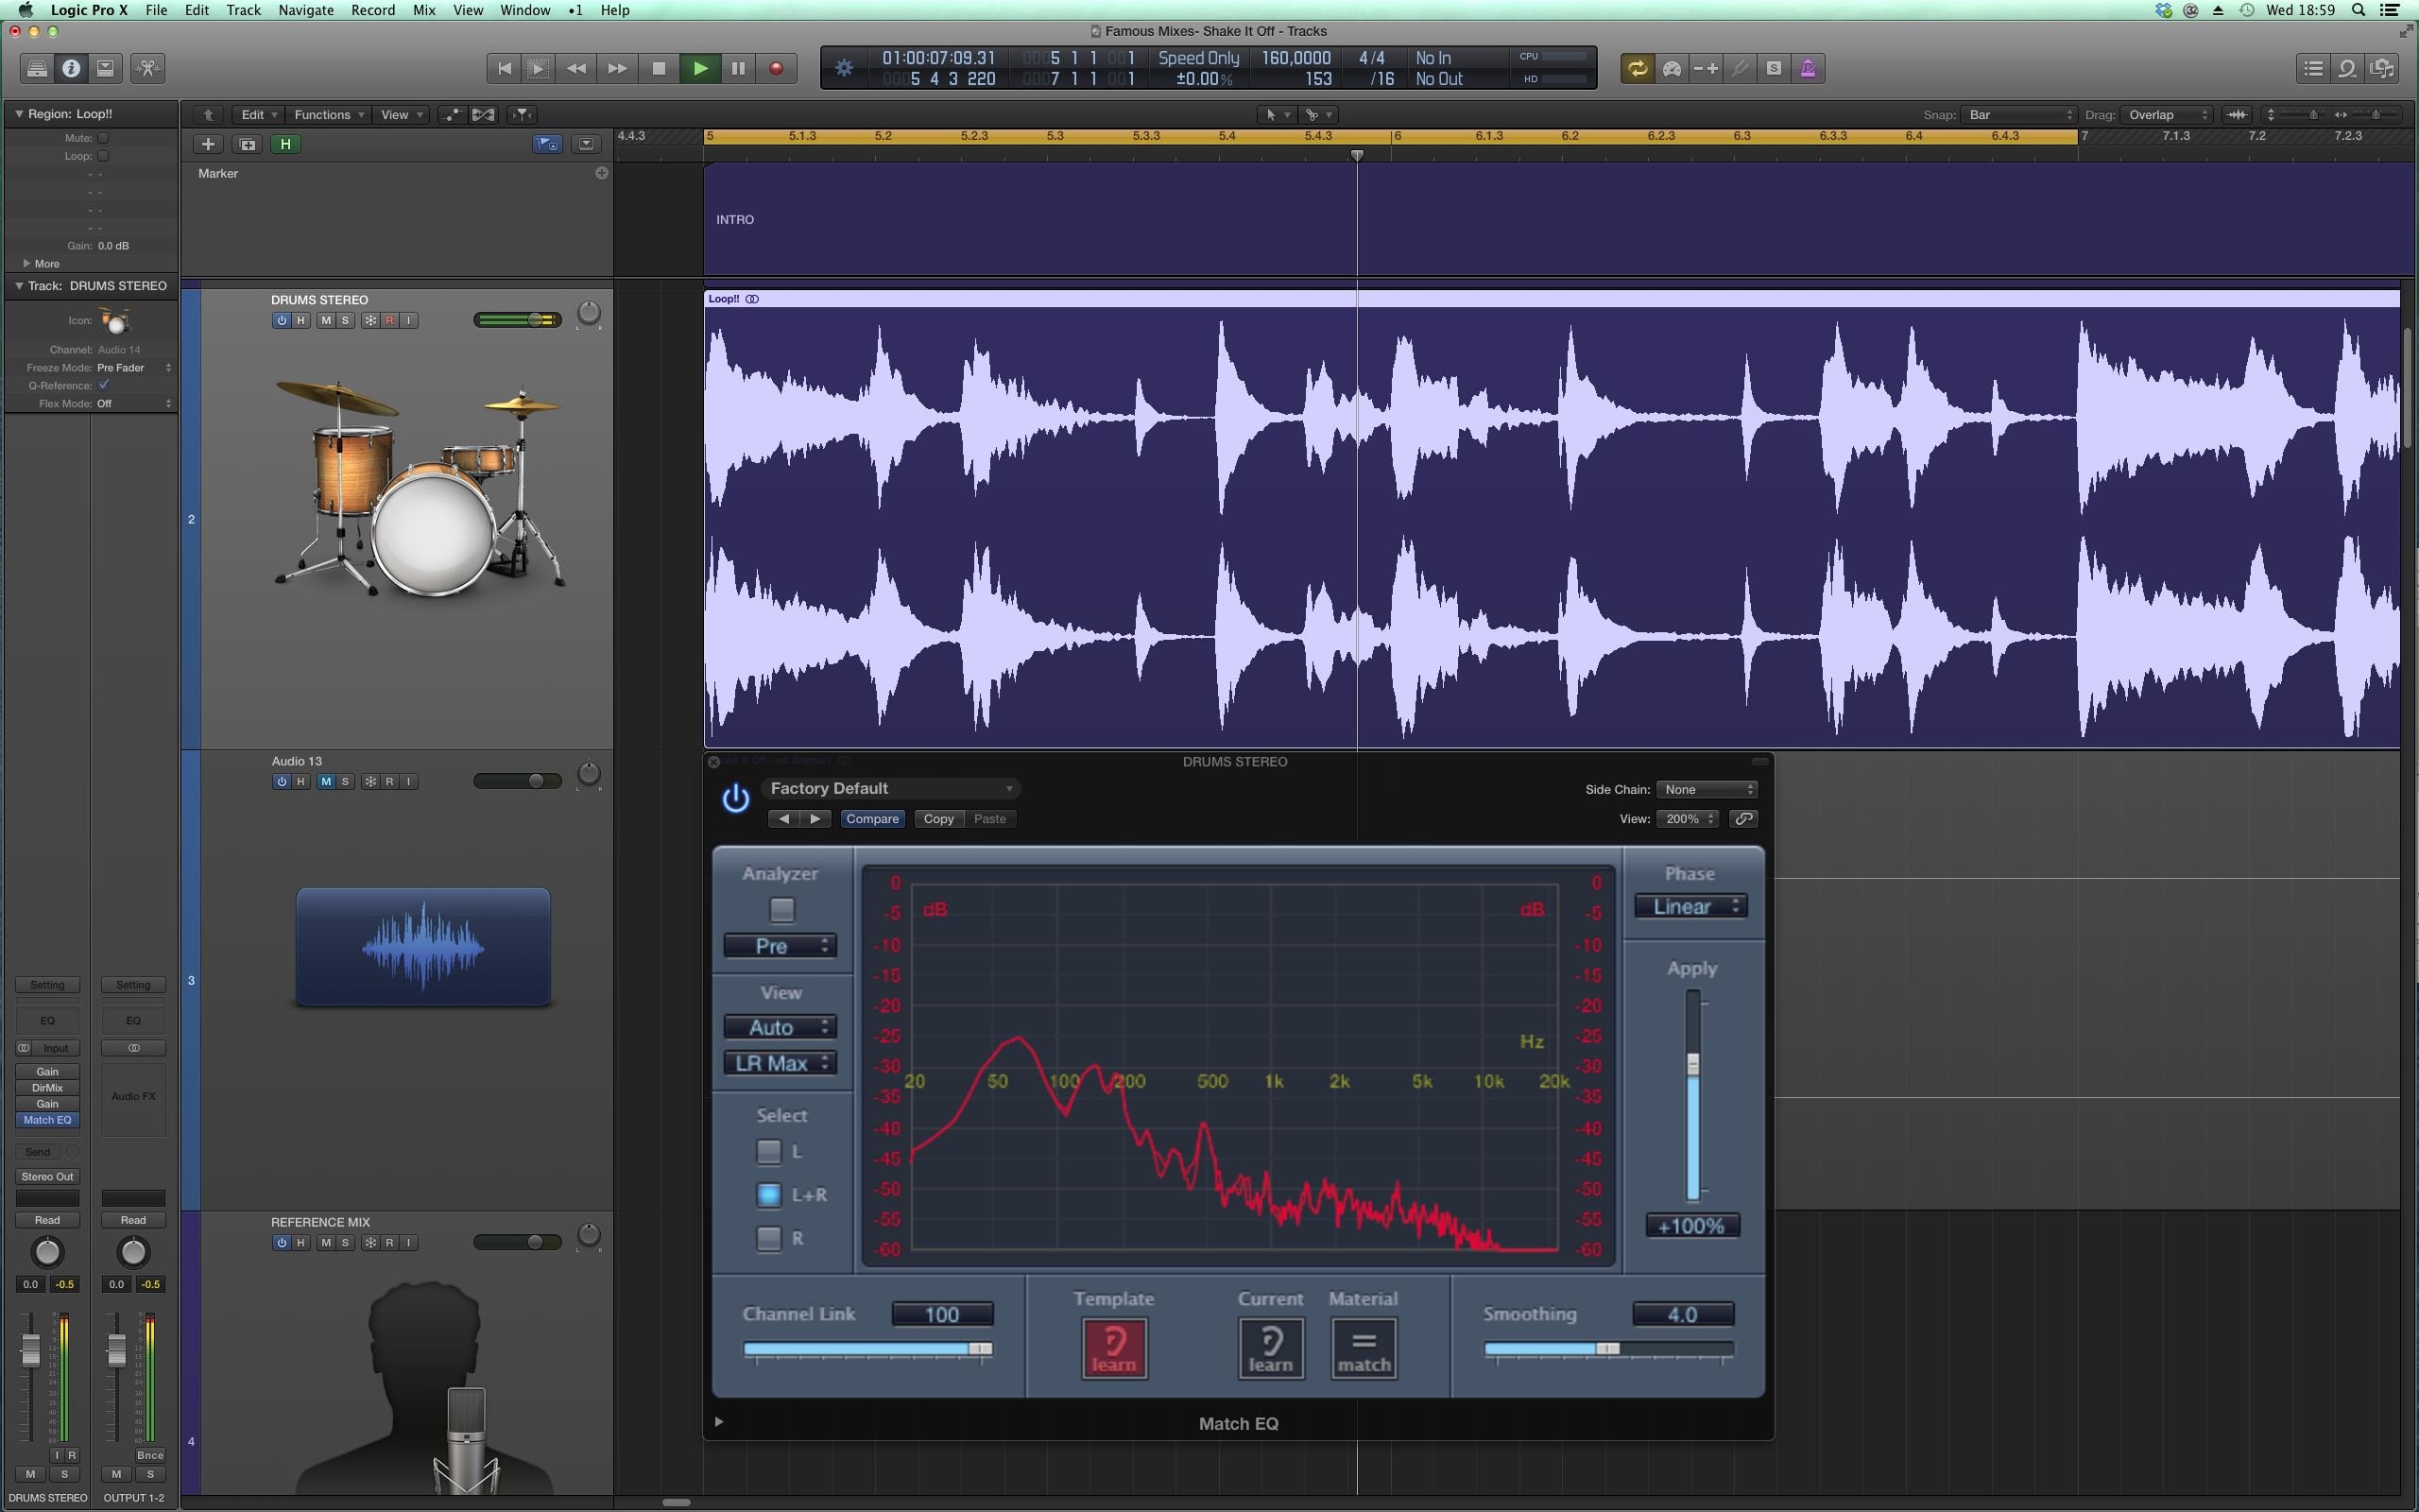Toggle the region Mute checkbox
2419x1512 pixels.
[103, 138]
